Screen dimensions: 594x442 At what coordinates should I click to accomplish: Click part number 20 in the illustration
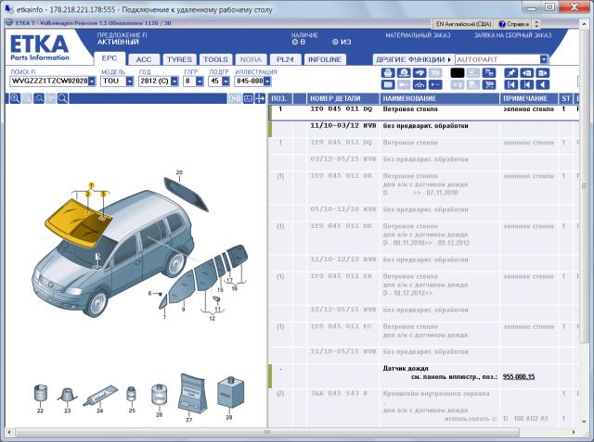(179, 172)
